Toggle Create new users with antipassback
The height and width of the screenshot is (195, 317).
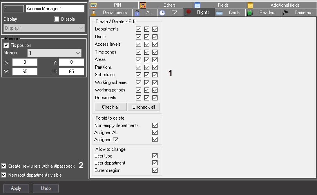4,166
